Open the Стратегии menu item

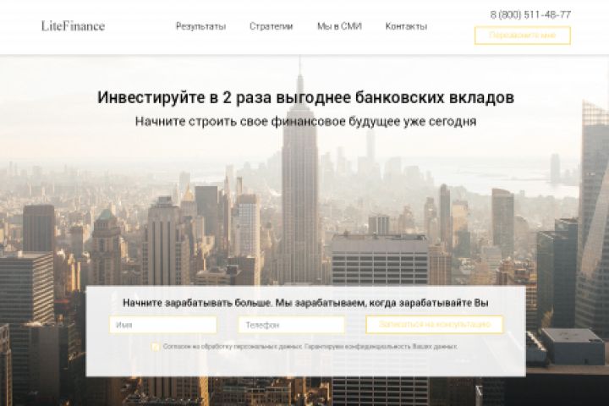click(271, 26)
